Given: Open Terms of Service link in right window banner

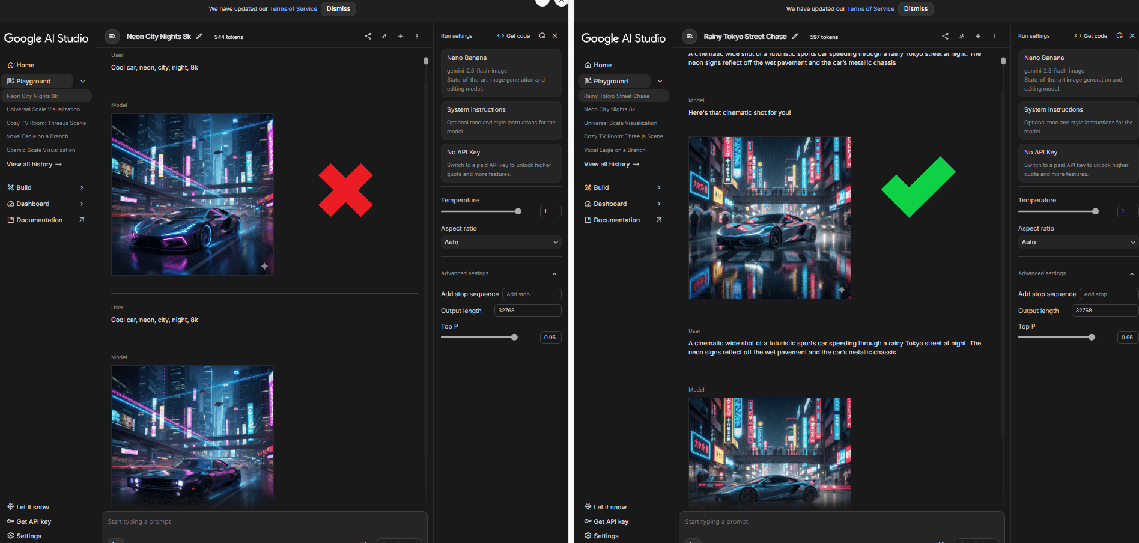Looking at the screenshot, I should (870, 9).
